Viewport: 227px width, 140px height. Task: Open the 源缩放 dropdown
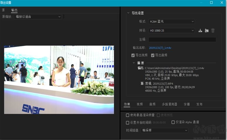click(38, 17)
